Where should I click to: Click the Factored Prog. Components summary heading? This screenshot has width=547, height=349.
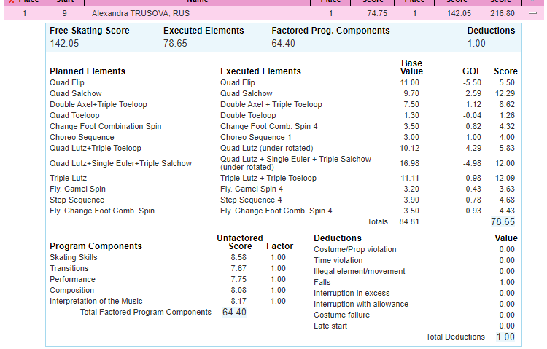point(330,31)
